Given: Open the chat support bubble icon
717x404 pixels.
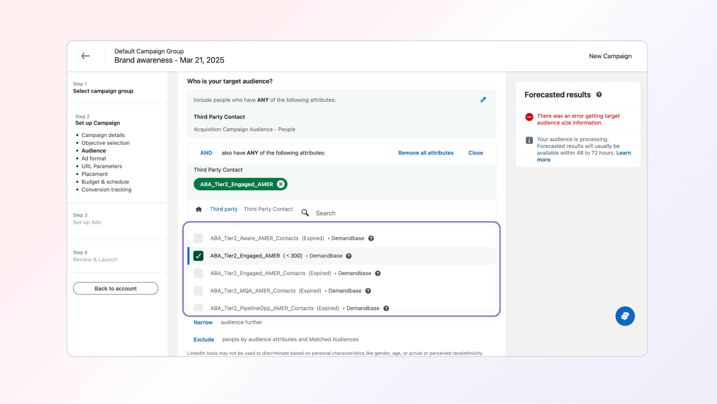Looking at the screenshot, I should (625, 316).
